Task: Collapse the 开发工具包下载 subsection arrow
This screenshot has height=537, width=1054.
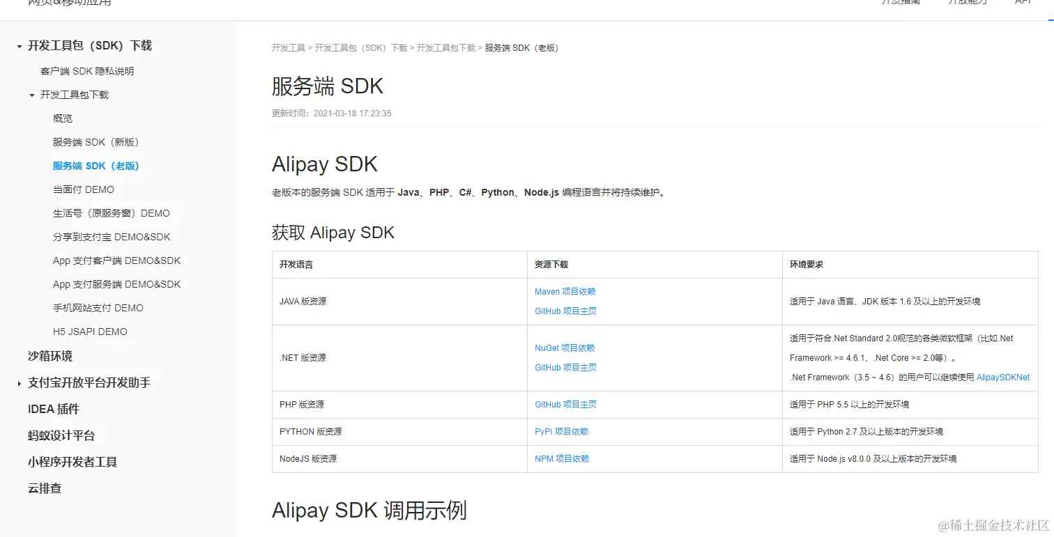Action: point(32,95)
